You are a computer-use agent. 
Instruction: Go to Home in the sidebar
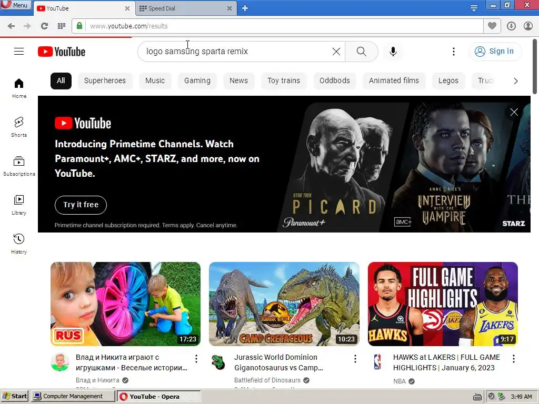[19, 88]
